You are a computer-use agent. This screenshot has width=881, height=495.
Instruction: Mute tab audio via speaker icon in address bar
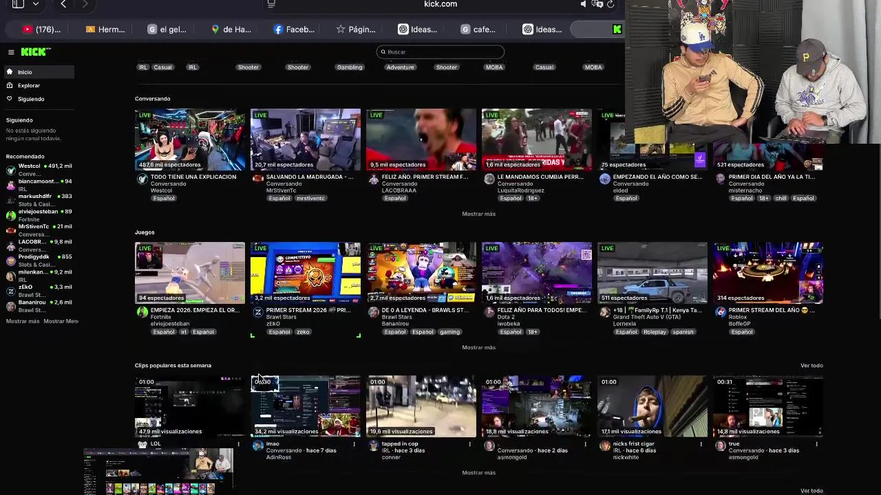pos(584,4)
